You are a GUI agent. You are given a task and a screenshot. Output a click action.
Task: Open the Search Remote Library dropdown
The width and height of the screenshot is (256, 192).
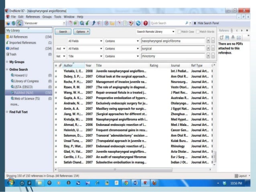173,32
